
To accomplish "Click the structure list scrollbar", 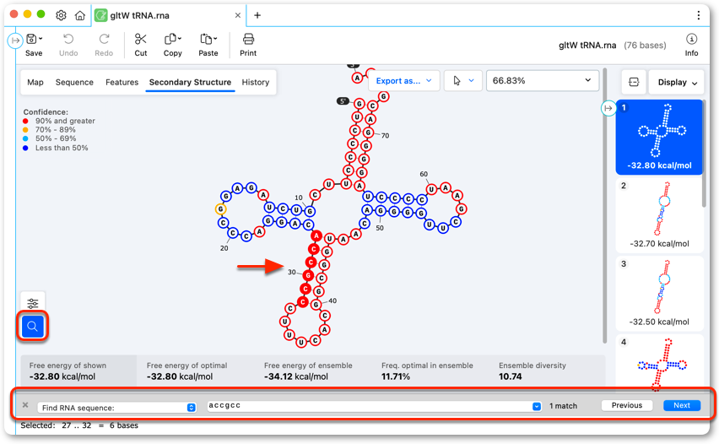I will pos(705,154).
